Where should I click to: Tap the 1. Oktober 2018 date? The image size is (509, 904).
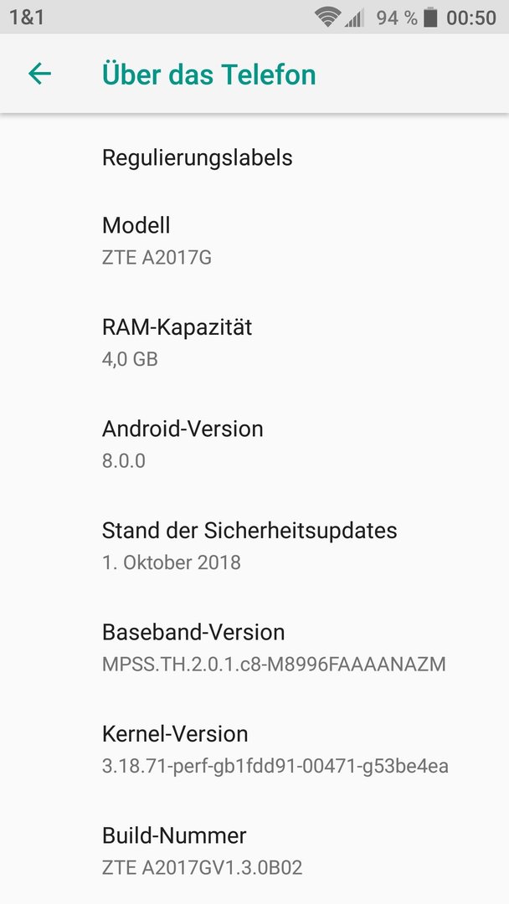pos(172,562)
